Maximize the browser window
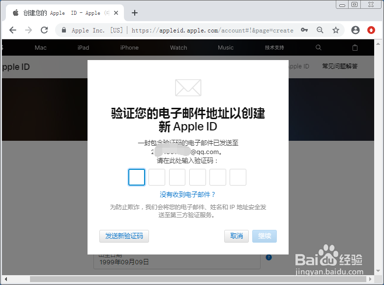This screenshot has width=384, height=285. (x=354, y=4)
